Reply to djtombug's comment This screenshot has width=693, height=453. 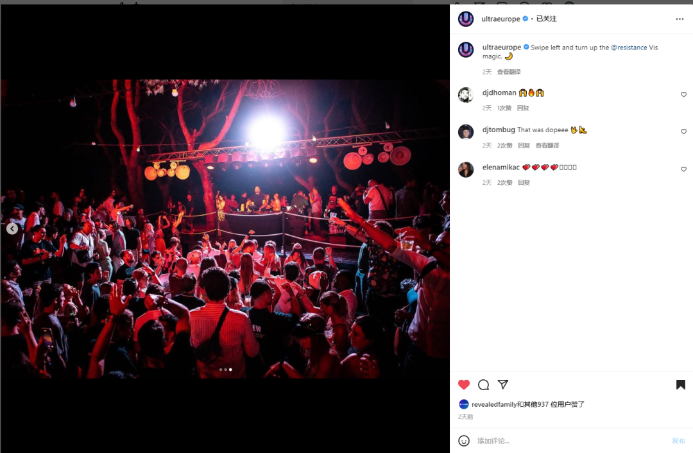pos(524,146)
